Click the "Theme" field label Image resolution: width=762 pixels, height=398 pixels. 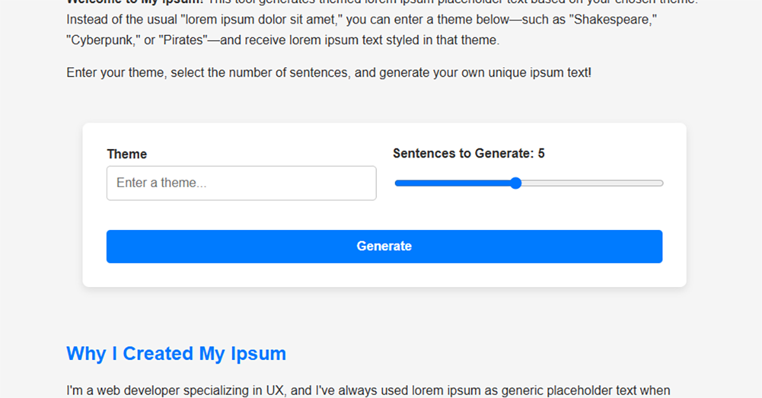point(127,154)
